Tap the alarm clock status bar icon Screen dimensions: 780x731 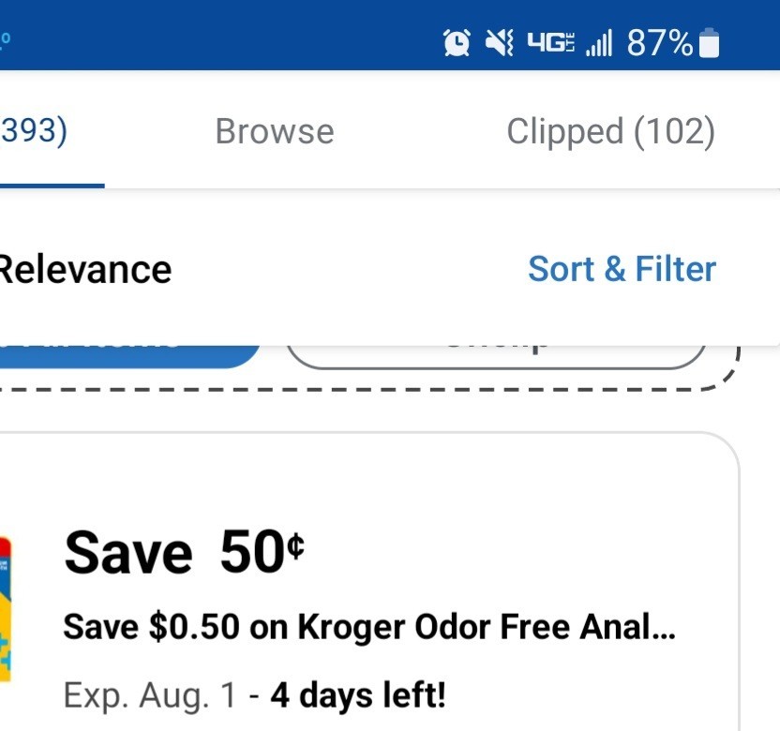457,40
